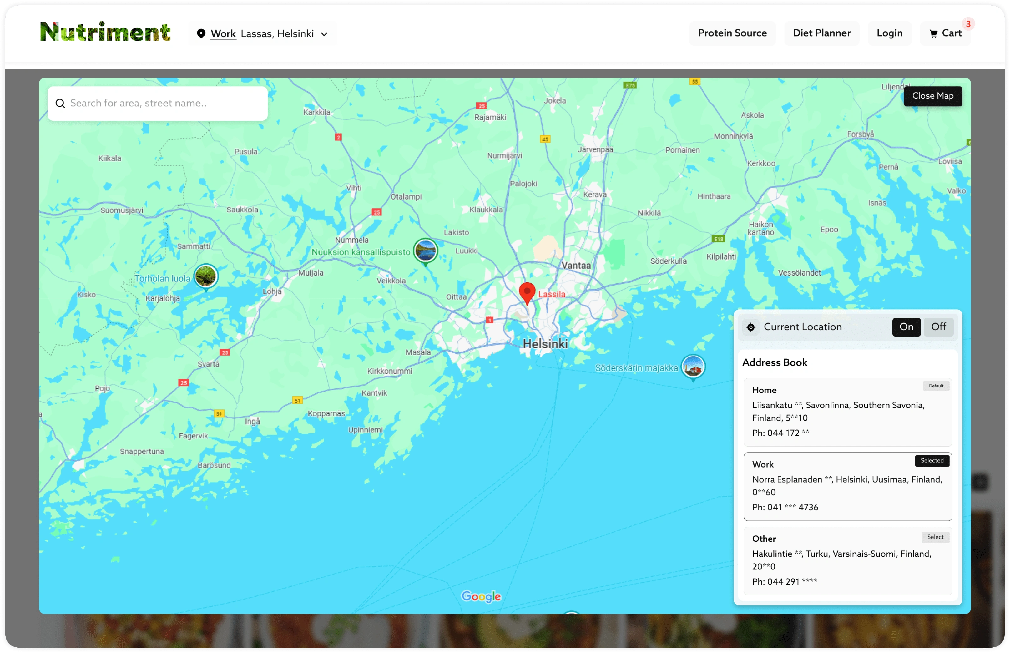The width and height of the screenshot is (1010, 653).
Task: Click the red Lassila map pin
Action: tap(527, 294)
